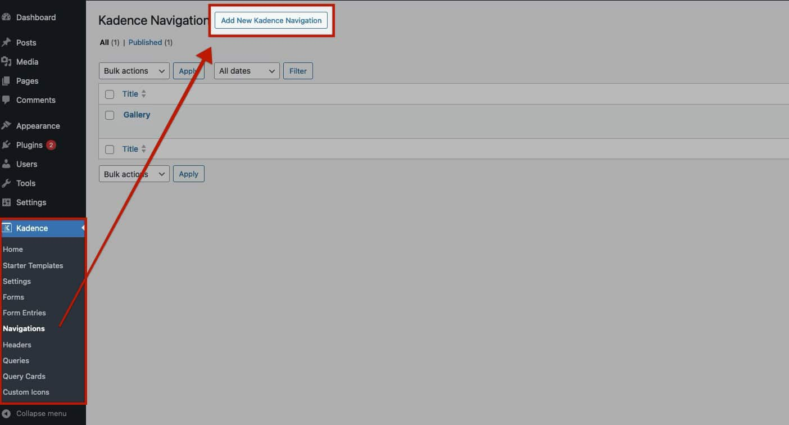Open the Gallery navigation item
Viewport: 789px width, 425px height.
tap(137, 115)
